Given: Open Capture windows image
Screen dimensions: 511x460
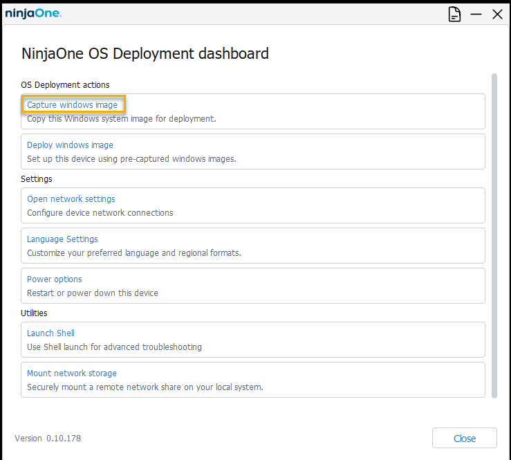Looking at the screenshot, I should click(x=73, y=105).
